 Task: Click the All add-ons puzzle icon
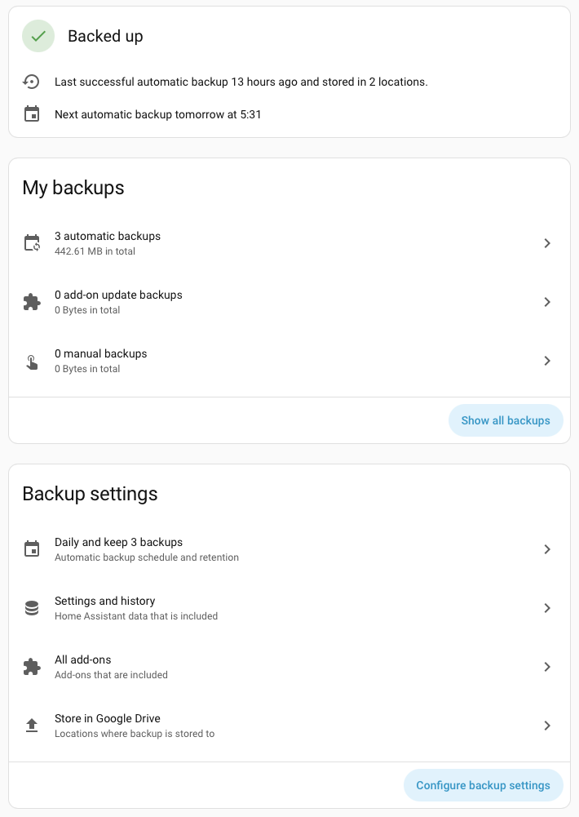coord(32,667)
